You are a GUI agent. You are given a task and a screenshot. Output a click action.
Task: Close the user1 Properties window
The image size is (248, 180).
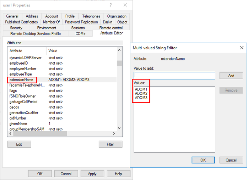[125, 5]
